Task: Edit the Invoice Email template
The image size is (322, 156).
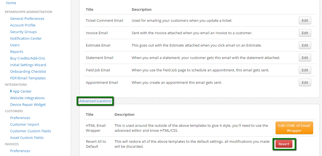Action: 305,33
